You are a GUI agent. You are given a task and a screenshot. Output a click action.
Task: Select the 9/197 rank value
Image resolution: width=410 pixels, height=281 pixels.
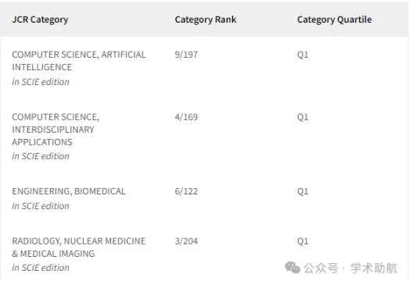tap(186, 55)
